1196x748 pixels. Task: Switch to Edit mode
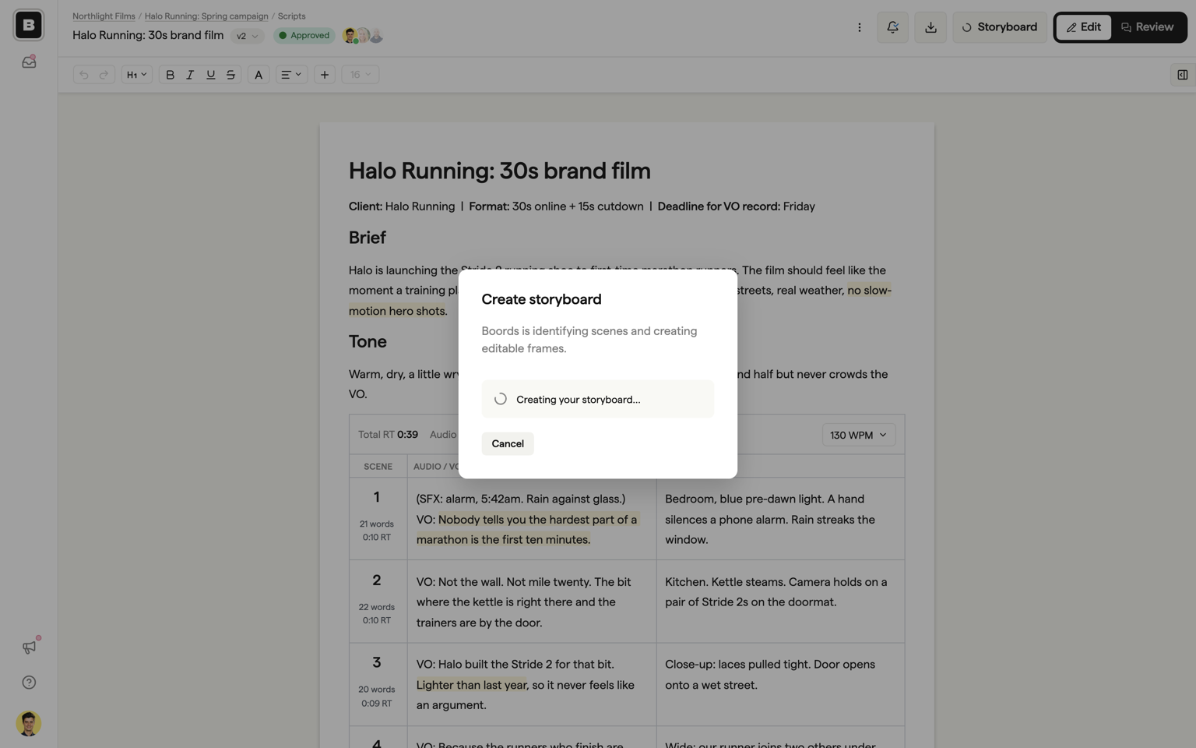tap(1084, 27)
